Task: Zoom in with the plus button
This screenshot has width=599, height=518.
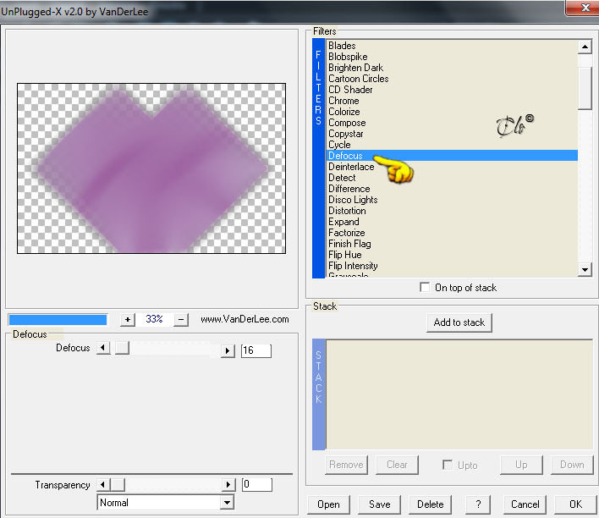Action: 128,320
